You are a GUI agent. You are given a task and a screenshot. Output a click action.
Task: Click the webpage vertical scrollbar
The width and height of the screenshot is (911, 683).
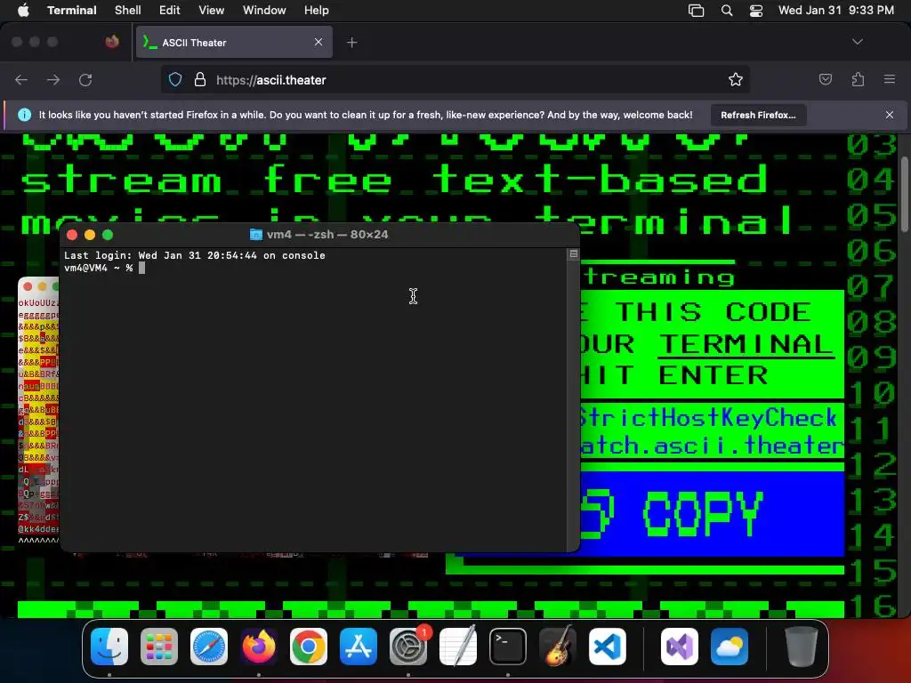pyautogui.click(x=905, y=195)
